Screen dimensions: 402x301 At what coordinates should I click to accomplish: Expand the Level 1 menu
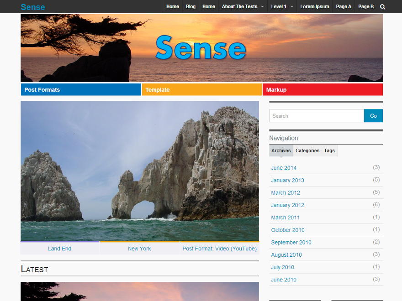point(279,6)
